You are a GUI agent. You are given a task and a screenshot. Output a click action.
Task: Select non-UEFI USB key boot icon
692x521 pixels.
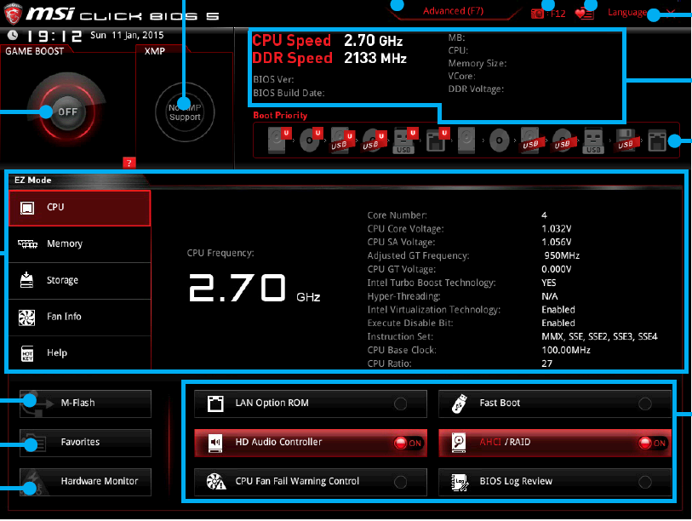coord(593,140)
